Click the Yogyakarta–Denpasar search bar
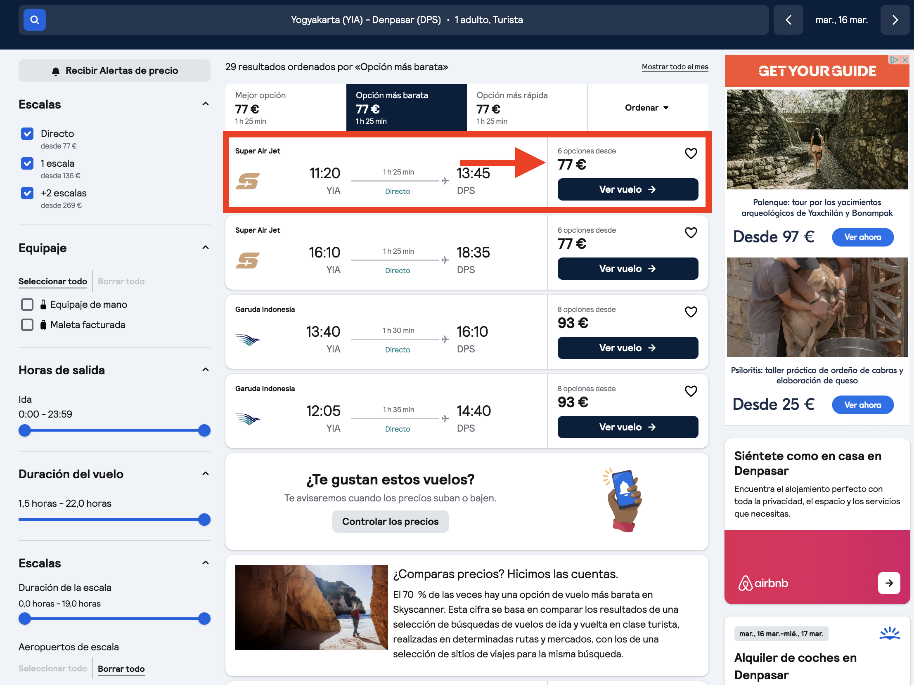 tap(393, 20)
